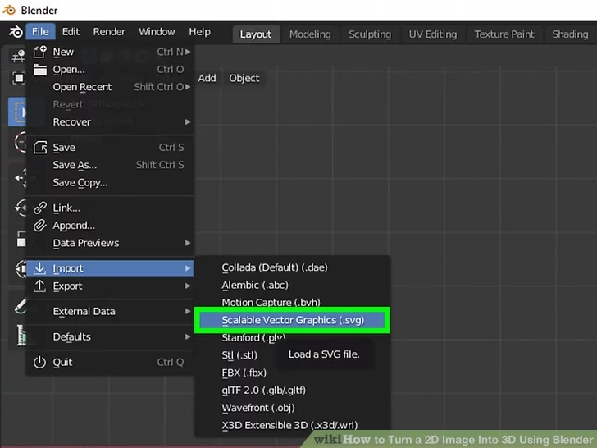
Task: Open the Render menu
Action: [x=109, y=32]
